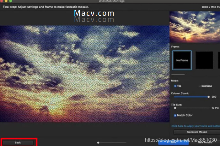Click the 'apply your frame and settings' hint

196,126
